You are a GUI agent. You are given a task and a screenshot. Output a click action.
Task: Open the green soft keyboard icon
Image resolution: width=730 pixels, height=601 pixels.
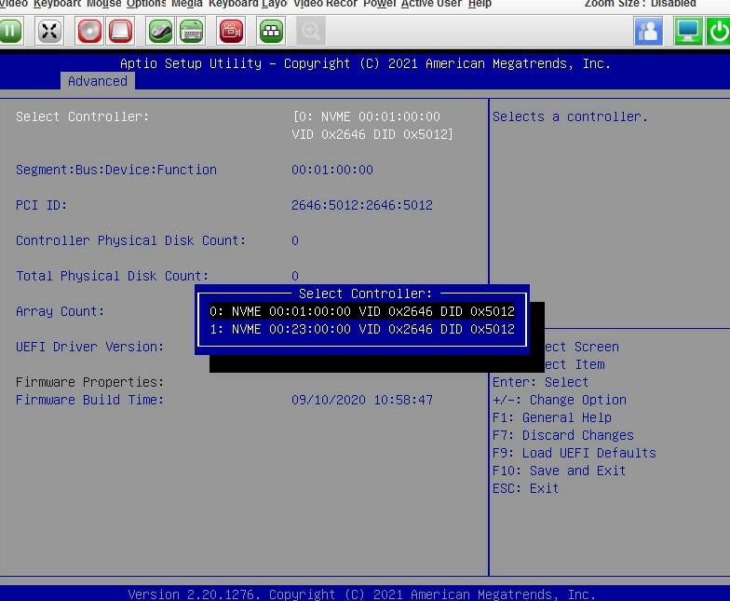tap(192, 32)
